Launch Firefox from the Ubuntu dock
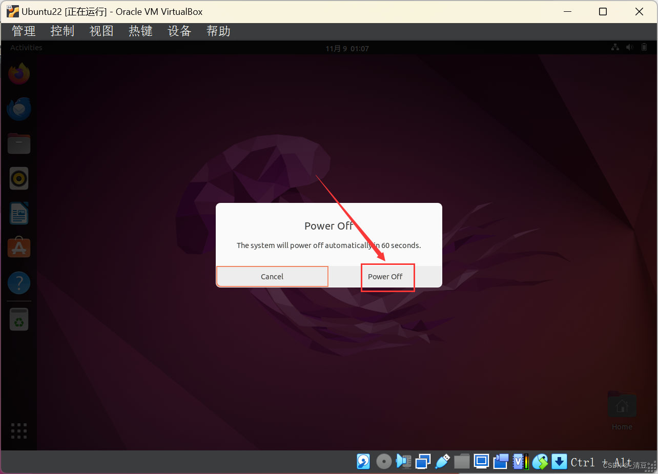This screenshot has height=474, width=658. point(19,74)
